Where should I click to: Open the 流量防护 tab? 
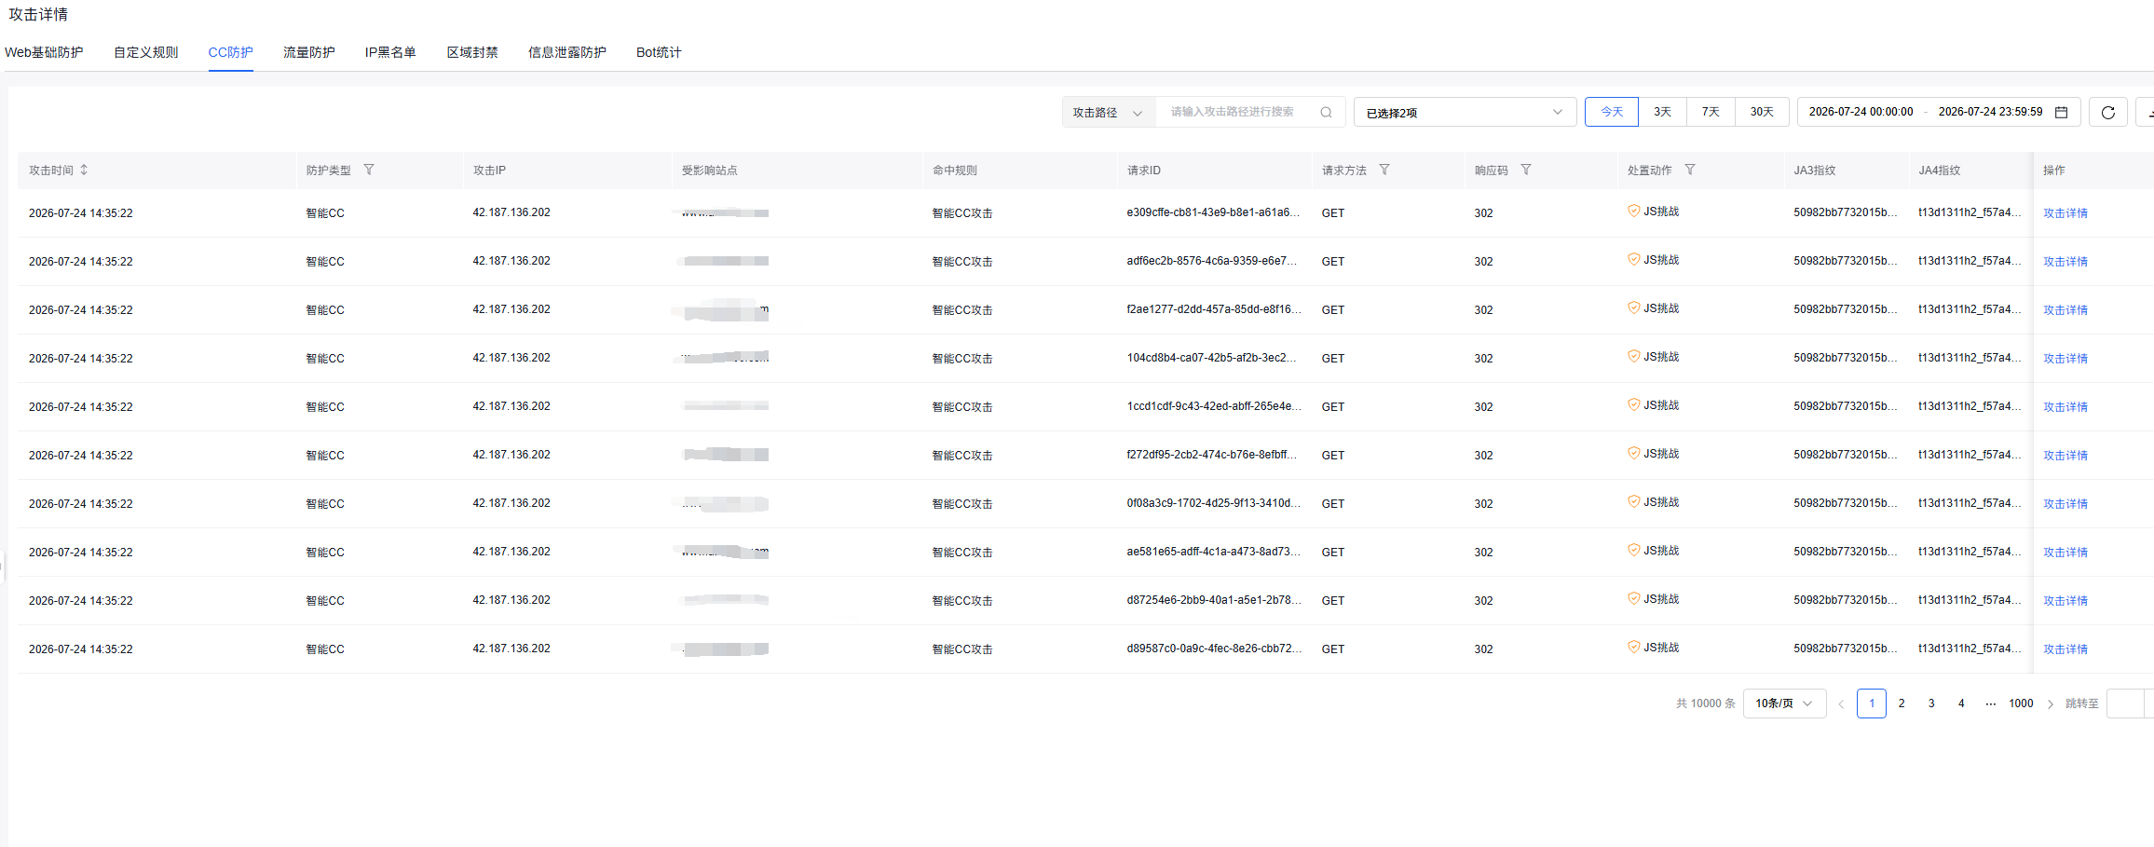tap(308, 52)
